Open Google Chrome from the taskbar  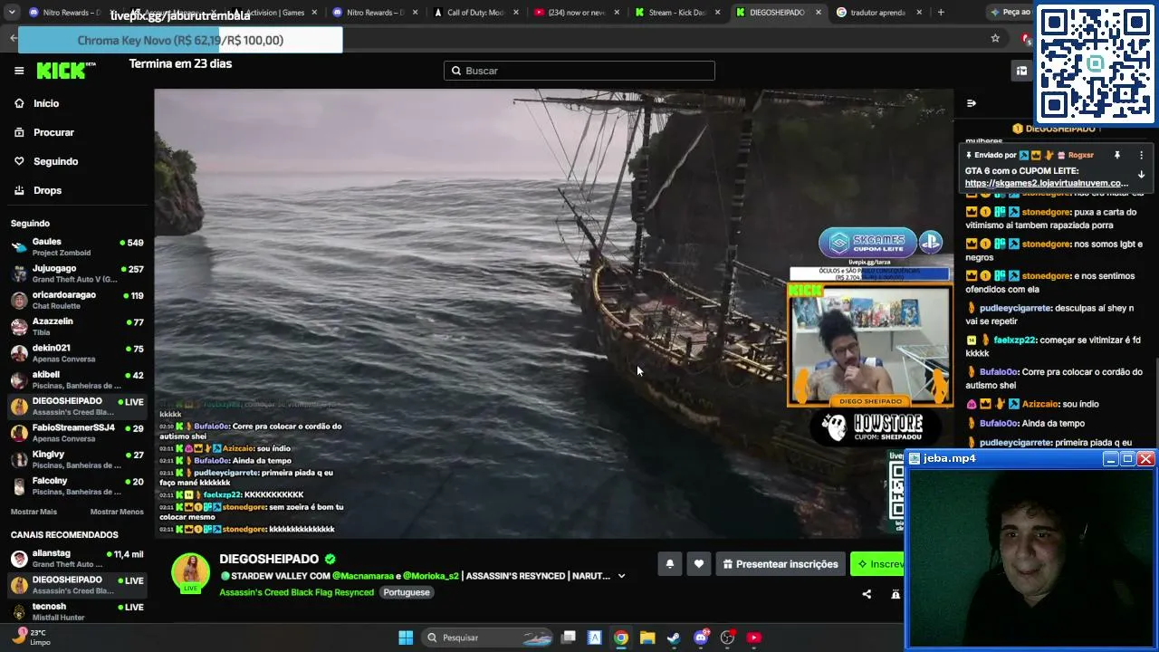coord(621,638)
